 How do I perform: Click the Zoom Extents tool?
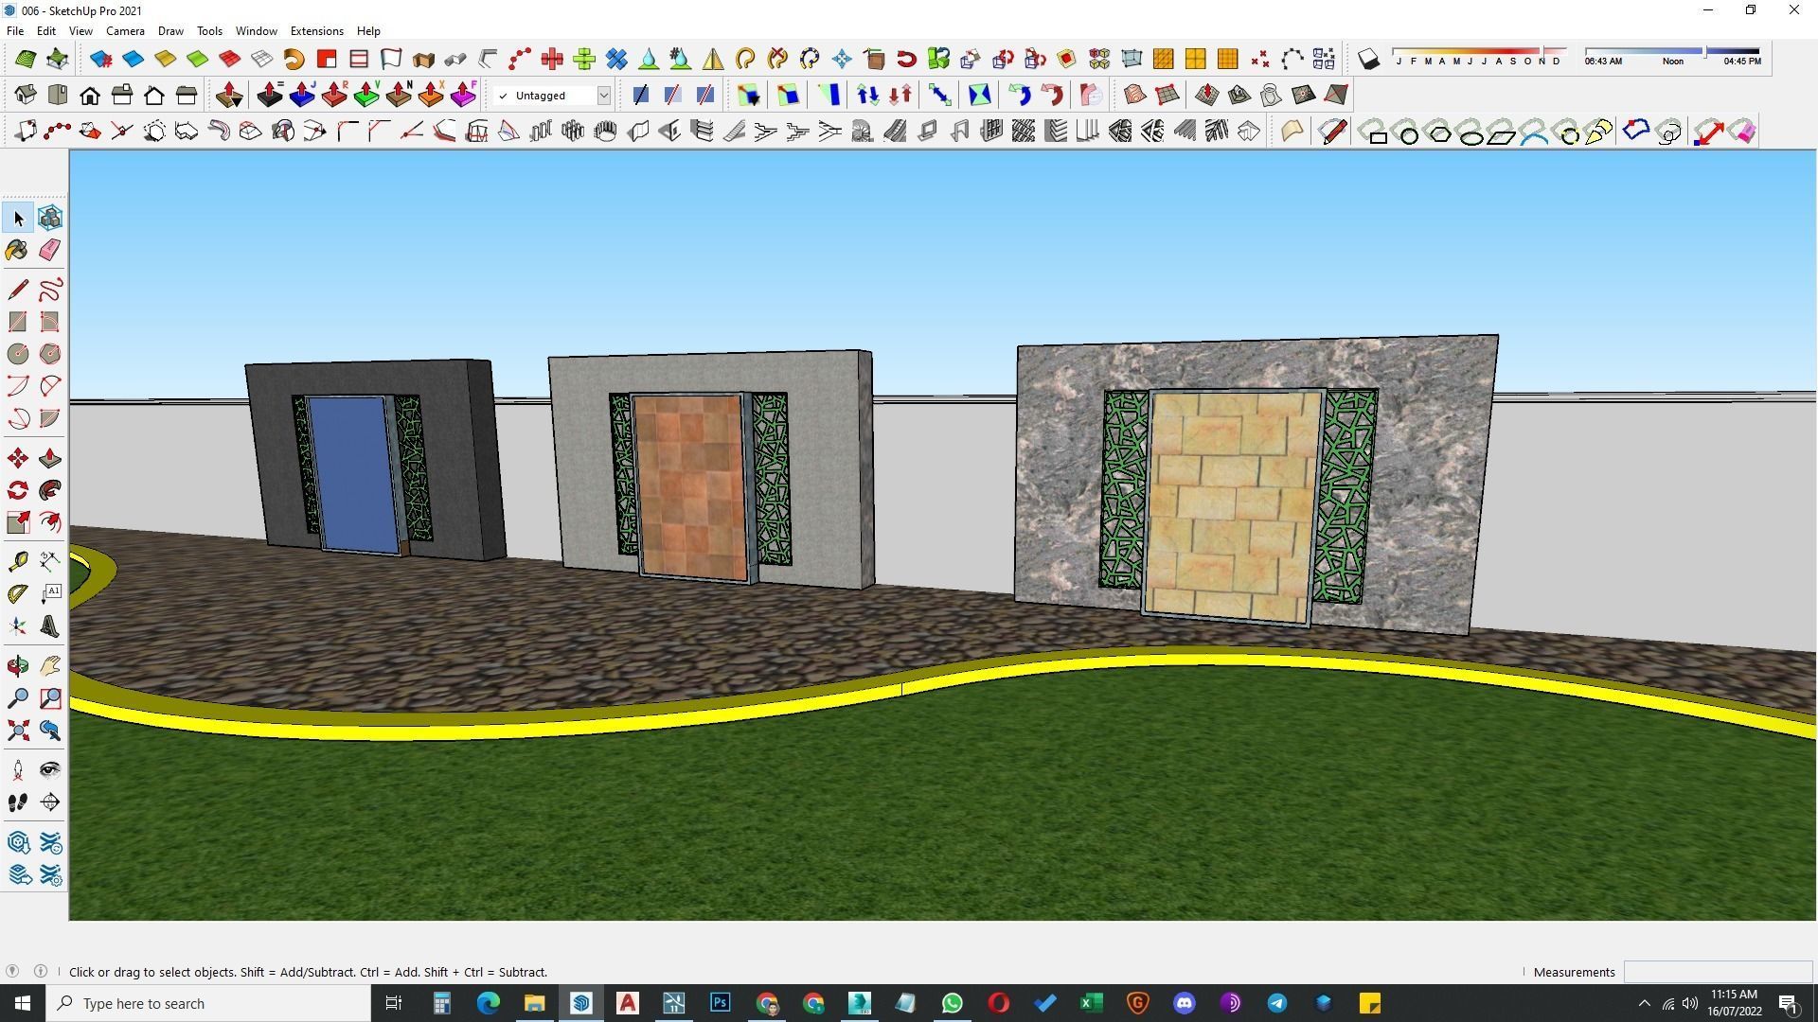click(17, 731)
